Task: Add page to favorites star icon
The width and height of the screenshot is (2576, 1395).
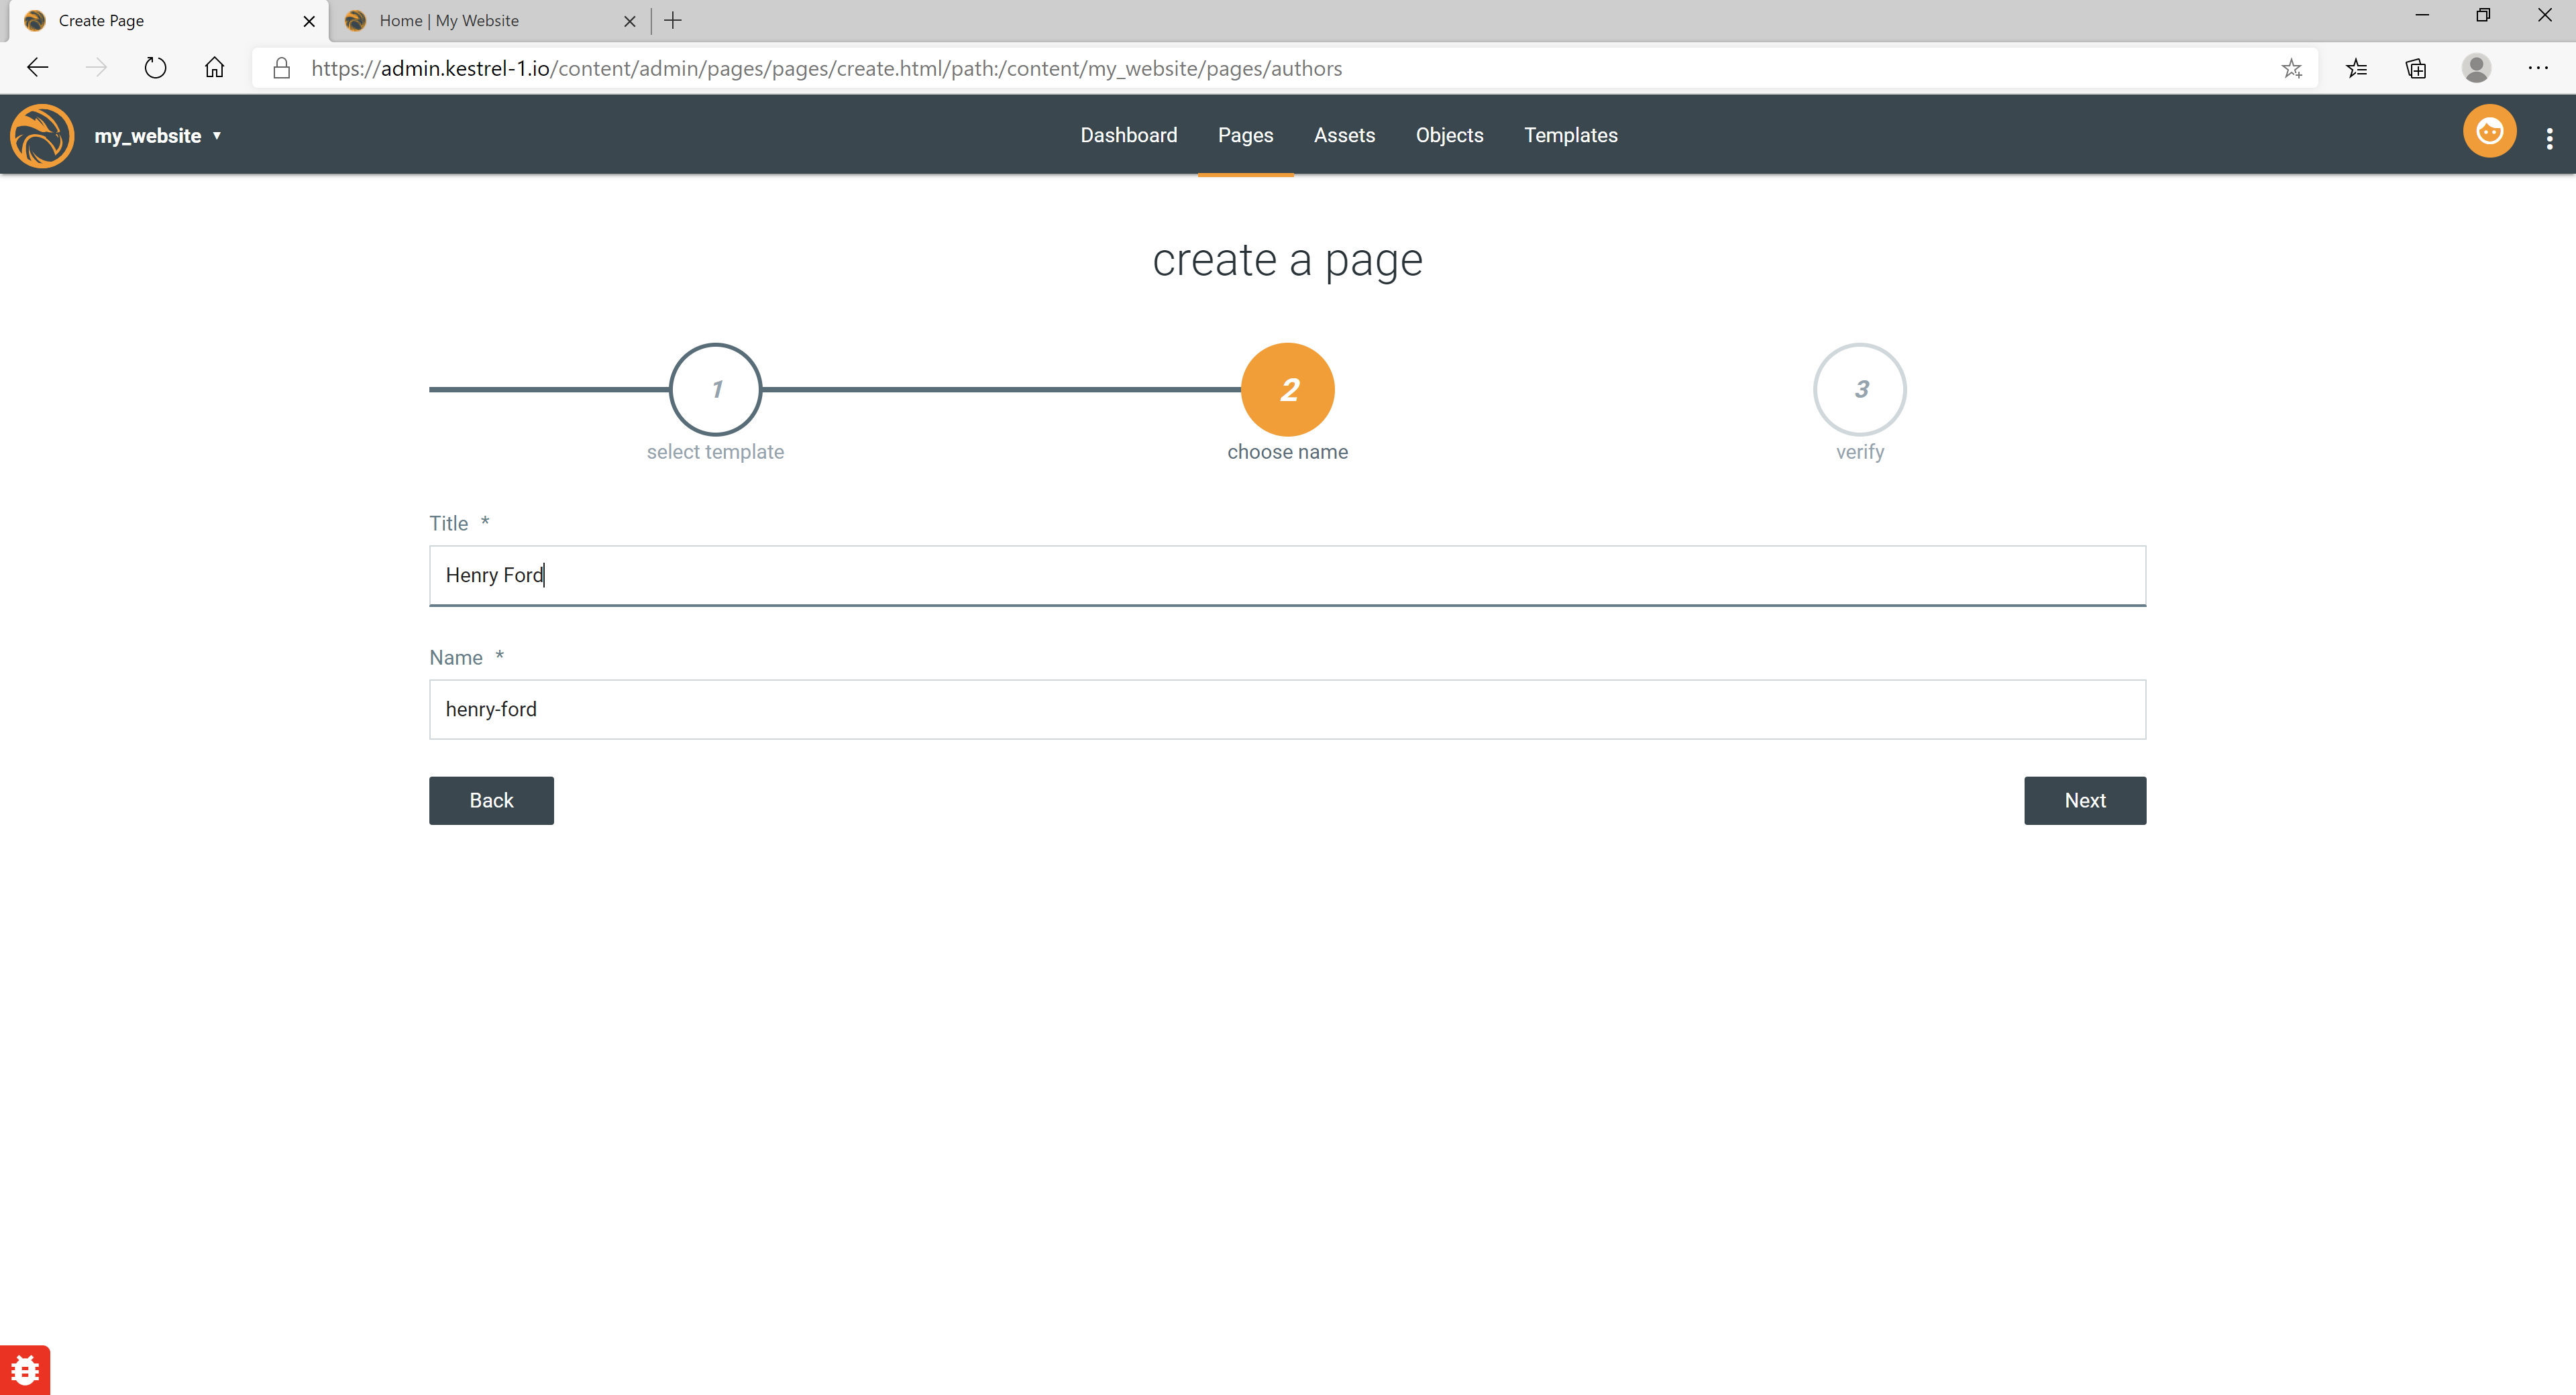Action: pos(2291,68)
